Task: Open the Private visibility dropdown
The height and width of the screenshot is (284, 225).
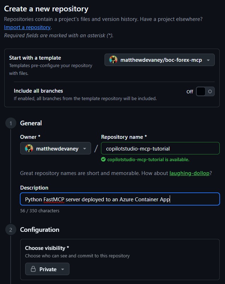Action: click(x=47, y=269)
